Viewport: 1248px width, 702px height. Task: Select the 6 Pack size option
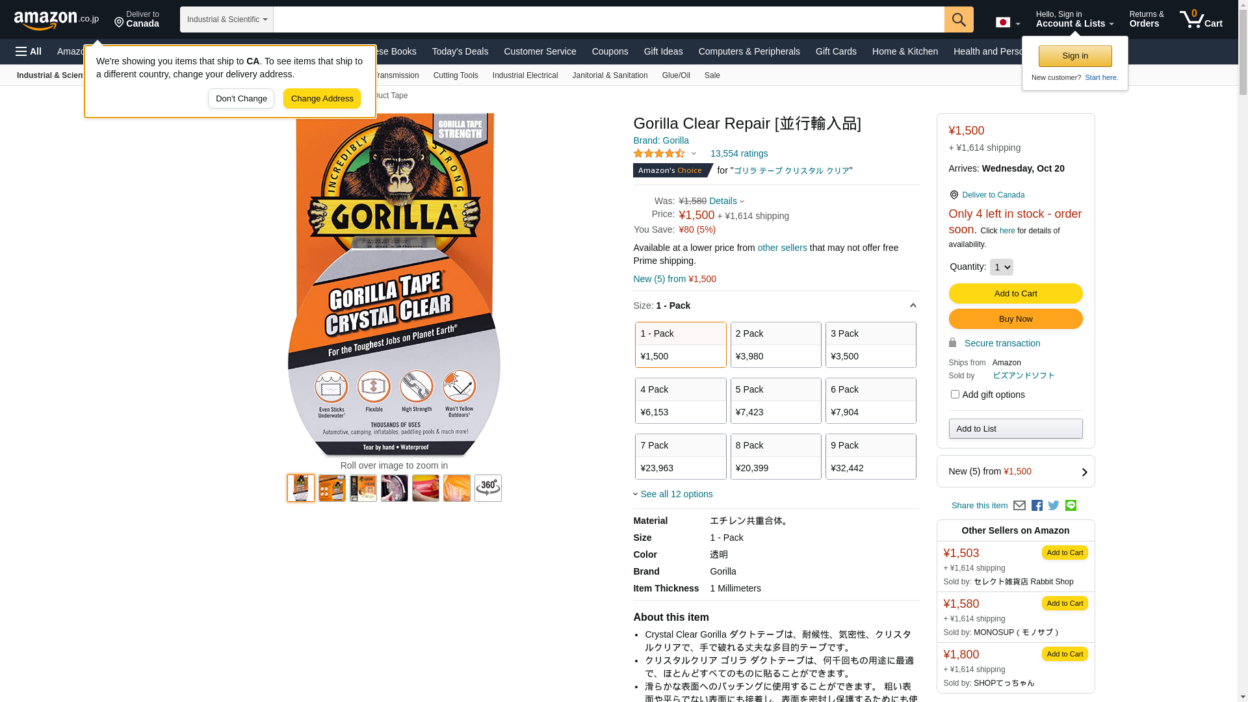pos(870,400)
